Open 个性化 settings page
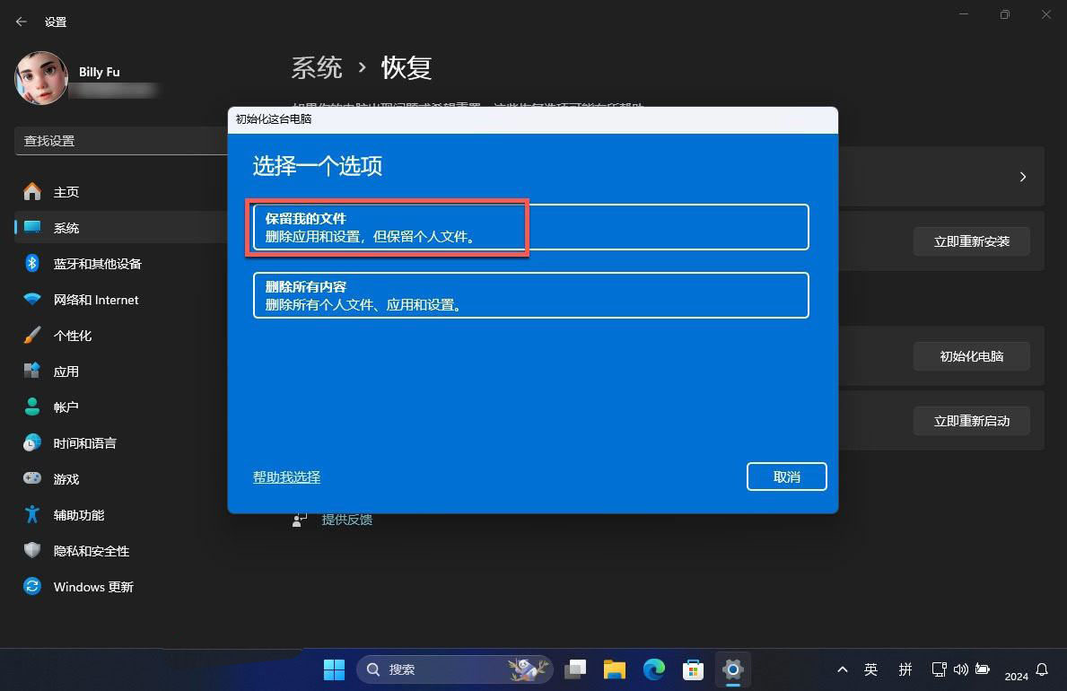Image resolution: width=1067 pixels, height=691 pixels. [x=72, y=336]
